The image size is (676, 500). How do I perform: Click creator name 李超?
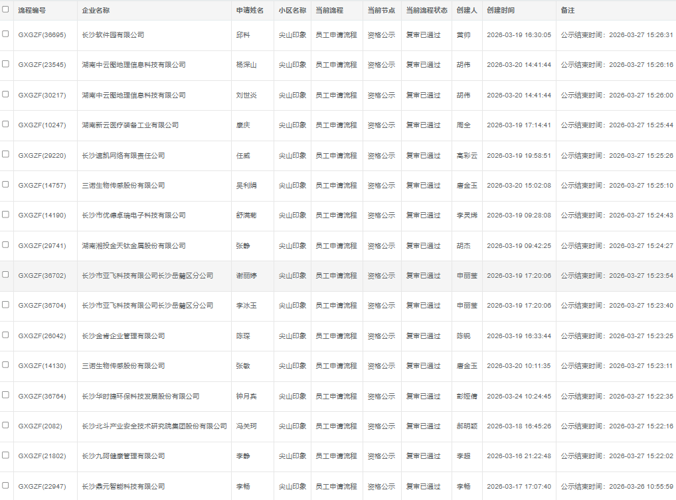(464, 456)
